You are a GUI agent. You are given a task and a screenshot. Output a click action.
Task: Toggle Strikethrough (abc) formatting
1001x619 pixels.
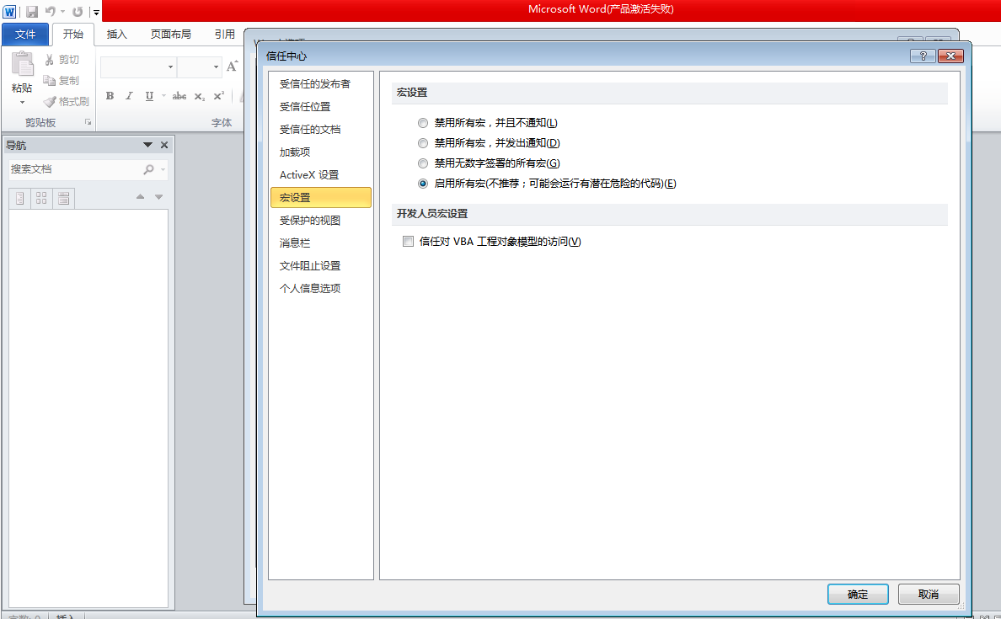(x=179, y=96)
